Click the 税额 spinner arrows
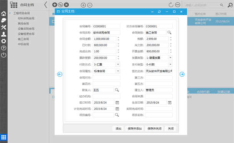This screenshot has width=234, height=143. (x=171, y=39)
